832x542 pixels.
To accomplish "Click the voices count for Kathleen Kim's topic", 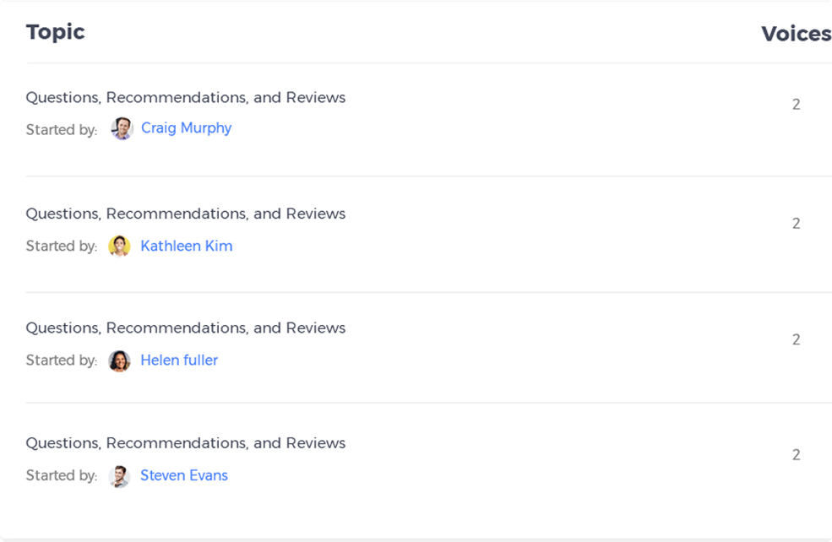I will pos(796,224).
